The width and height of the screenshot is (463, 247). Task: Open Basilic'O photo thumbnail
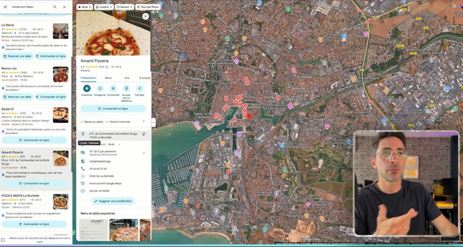61,115
